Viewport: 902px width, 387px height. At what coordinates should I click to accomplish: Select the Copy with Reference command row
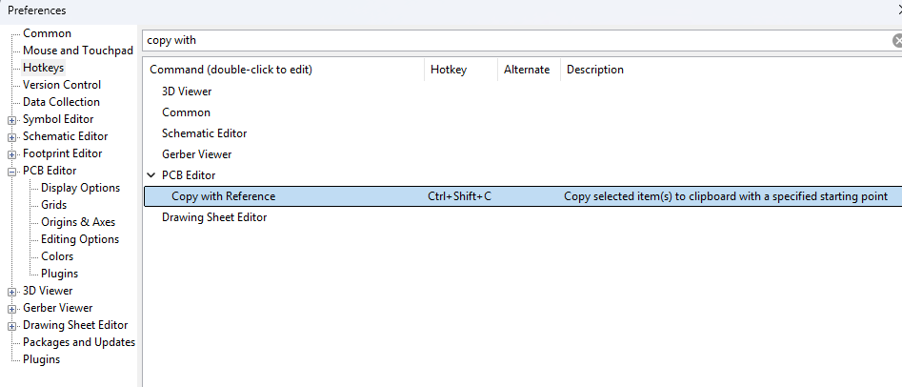pyautogui.click(x=522, y=196)
